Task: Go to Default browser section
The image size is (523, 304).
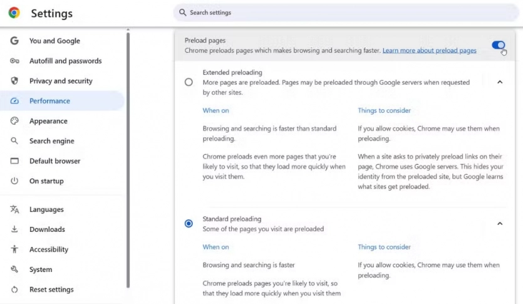Action: [x=54, y=161]
